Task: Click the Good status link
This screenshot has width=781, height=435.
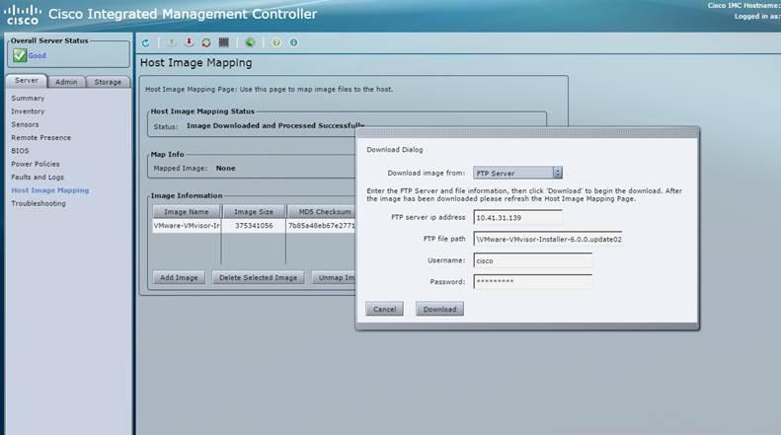Action: [x=37, y=56]
